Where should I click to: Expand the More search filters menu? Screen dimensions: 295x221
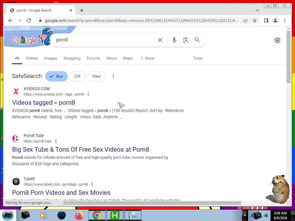pos(147,58)
